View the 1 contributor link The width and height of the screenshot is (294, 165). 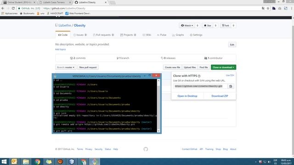[x=213, y=58]
